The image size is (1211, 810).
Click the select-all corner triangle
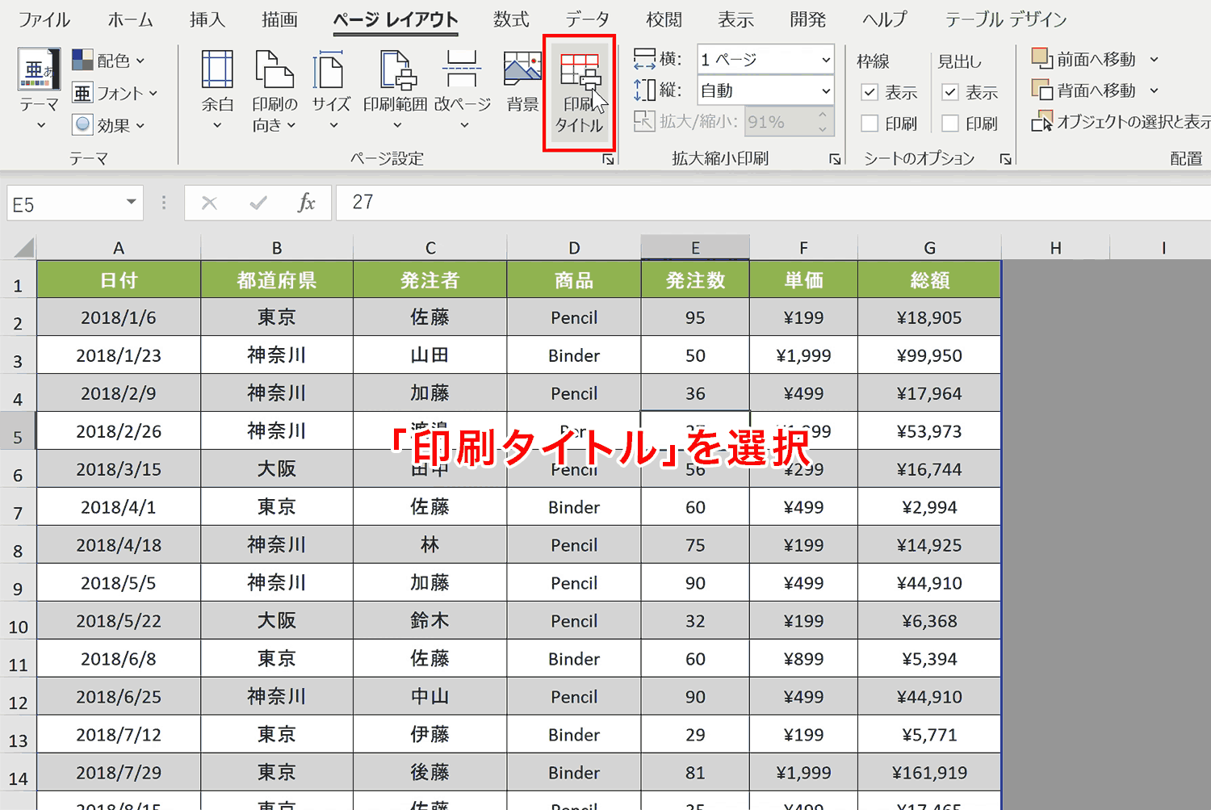[x=23, y=247]
